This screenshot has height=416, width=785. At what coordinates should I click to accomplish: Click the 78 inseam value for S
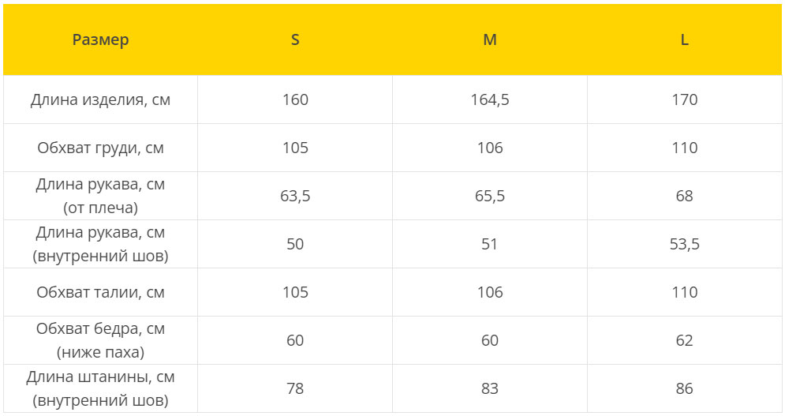295,388
